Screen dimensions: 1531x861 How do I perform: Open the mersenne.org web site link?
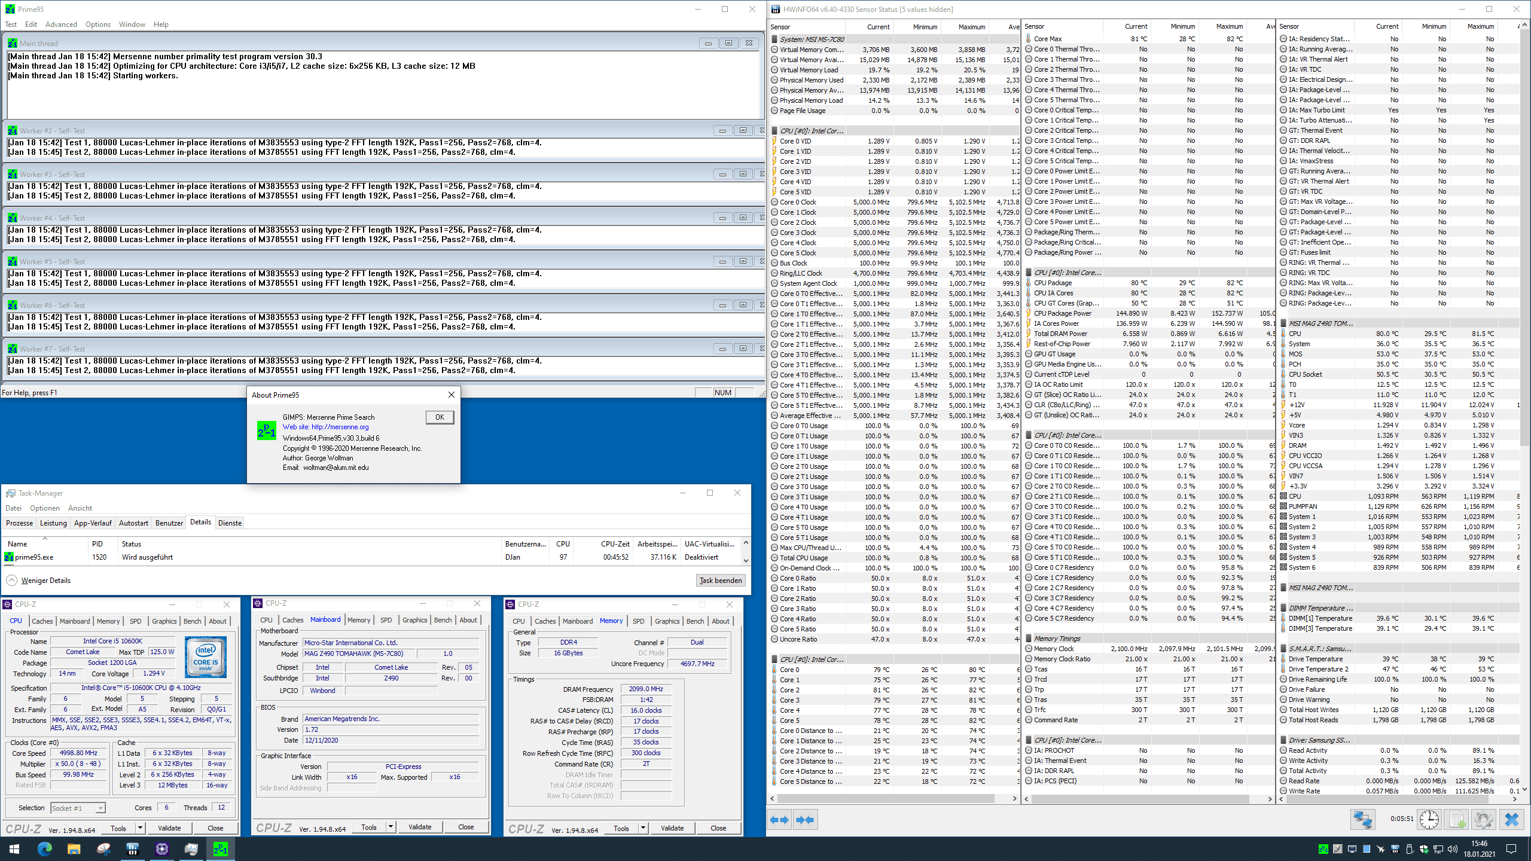coord(340,427)
